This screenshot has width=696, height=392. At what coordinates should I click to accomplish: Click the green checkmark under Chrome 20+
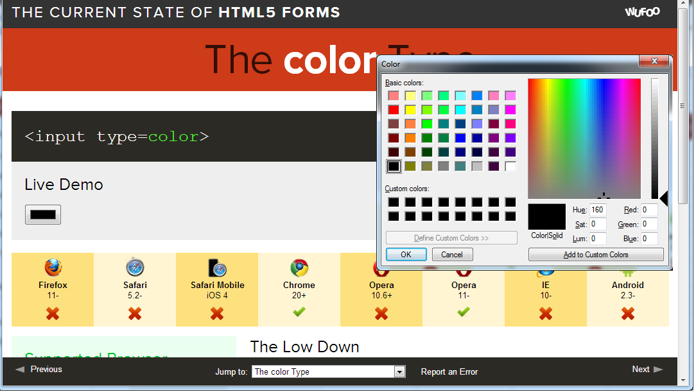pyautogui.click(x=299, y=312)
